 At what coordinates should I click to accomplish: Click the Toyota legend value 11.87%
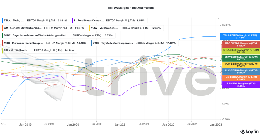[x=171, y=43]
